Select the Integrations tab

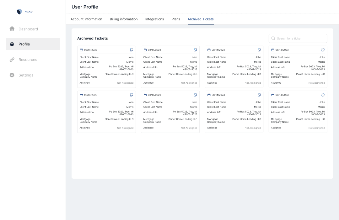click(154, 19)
